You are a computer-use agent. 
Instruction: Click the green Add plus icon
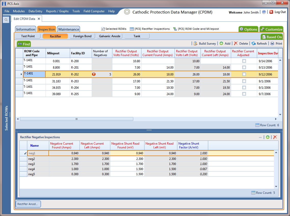(x=221, y=43)
